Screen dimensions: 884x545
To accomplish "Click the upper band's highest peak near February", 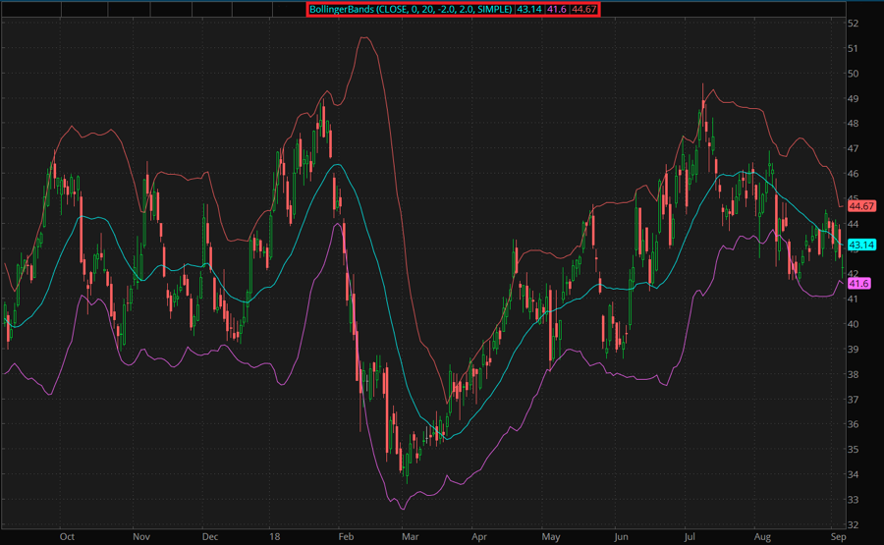I will 364,37.
